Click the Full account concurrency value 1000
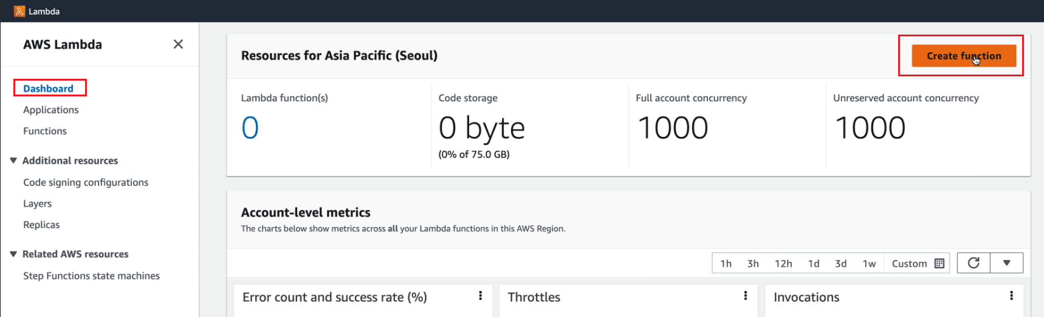 [x=673, y=128]
